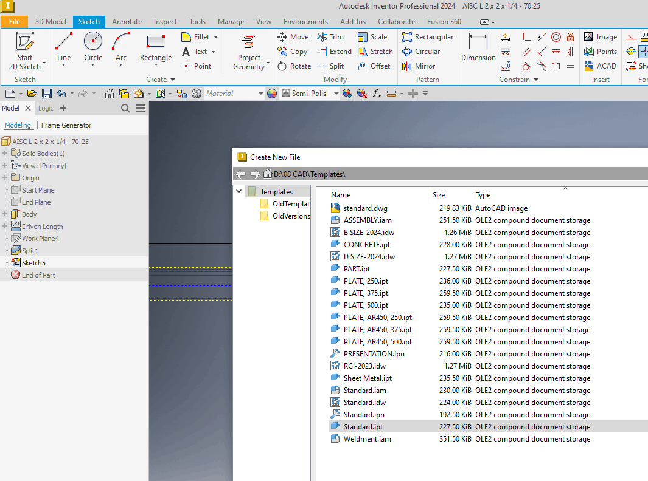Insert ACAD file
Image resolution: width=648 pixels, height=481 pixels.
(600, 66)
